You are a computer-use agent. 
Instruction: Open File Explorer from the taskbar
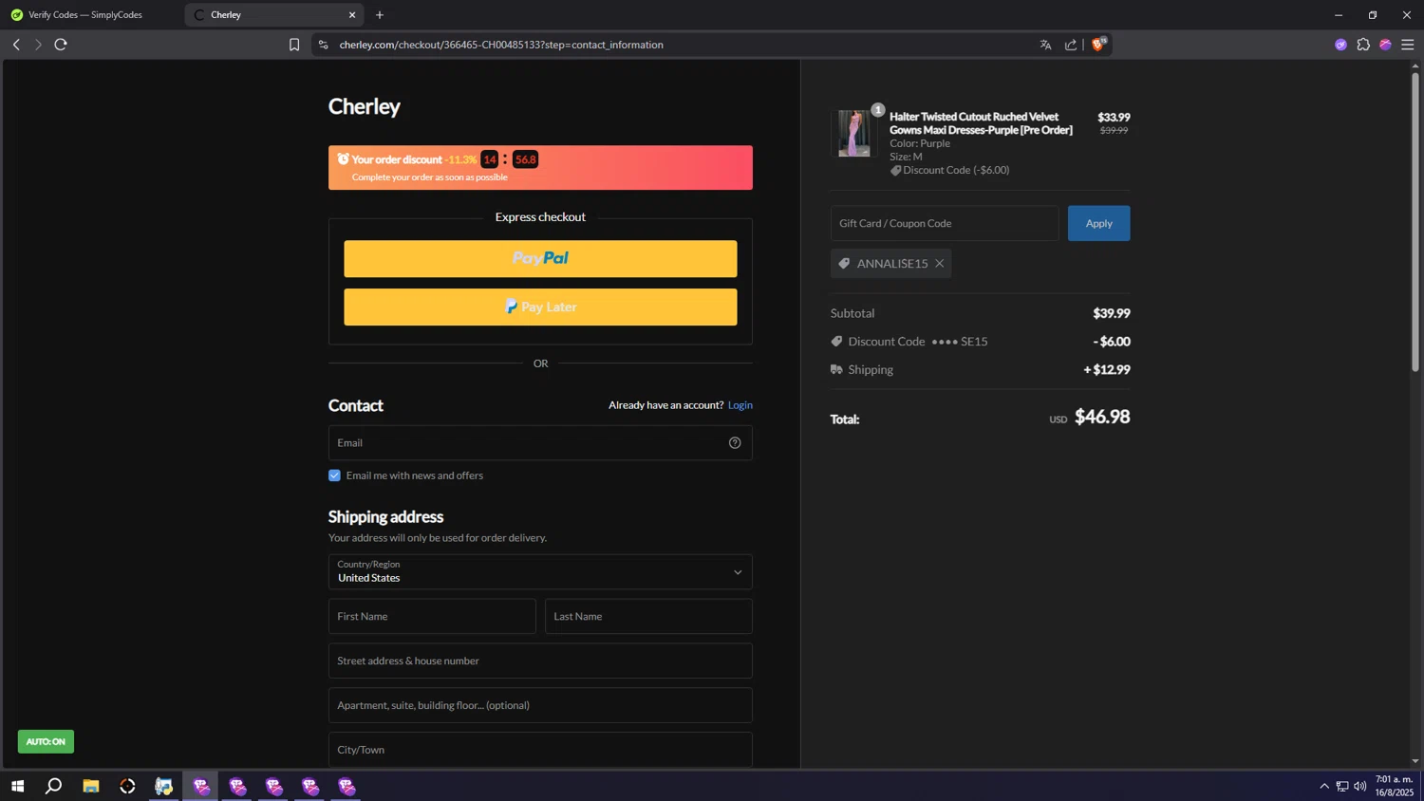91,786
